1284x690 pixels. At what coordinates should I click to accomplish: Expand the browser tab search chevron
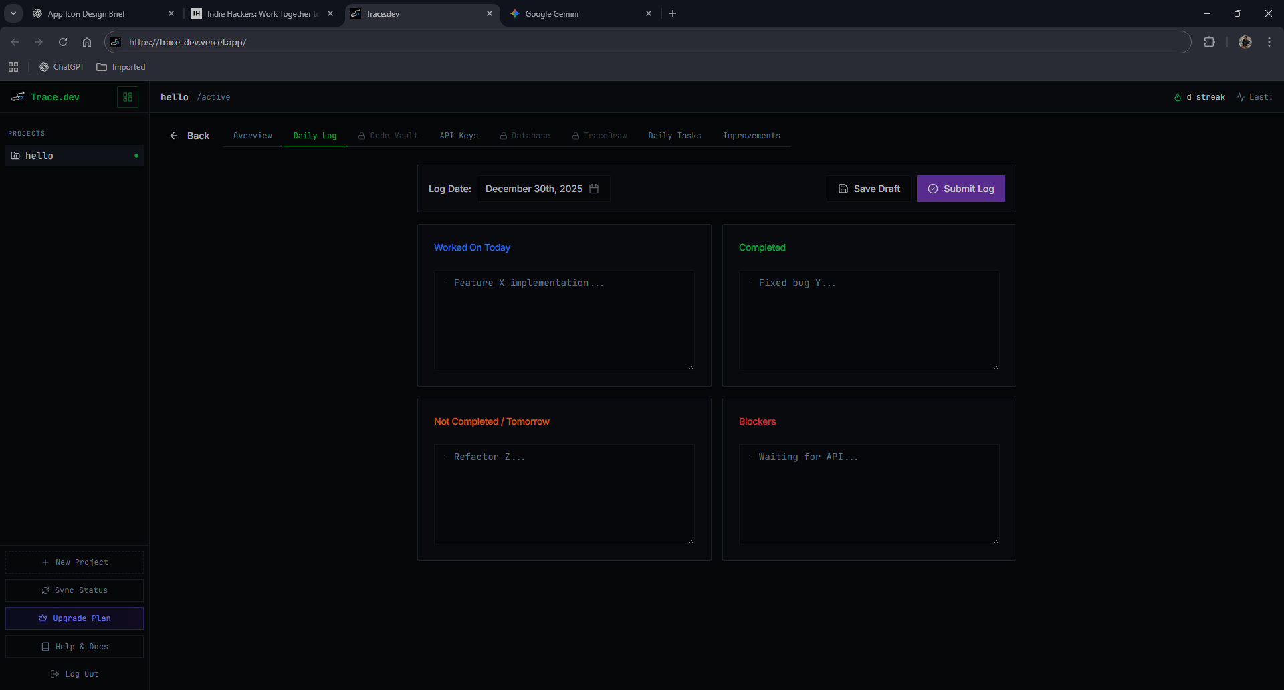(13, 13)
